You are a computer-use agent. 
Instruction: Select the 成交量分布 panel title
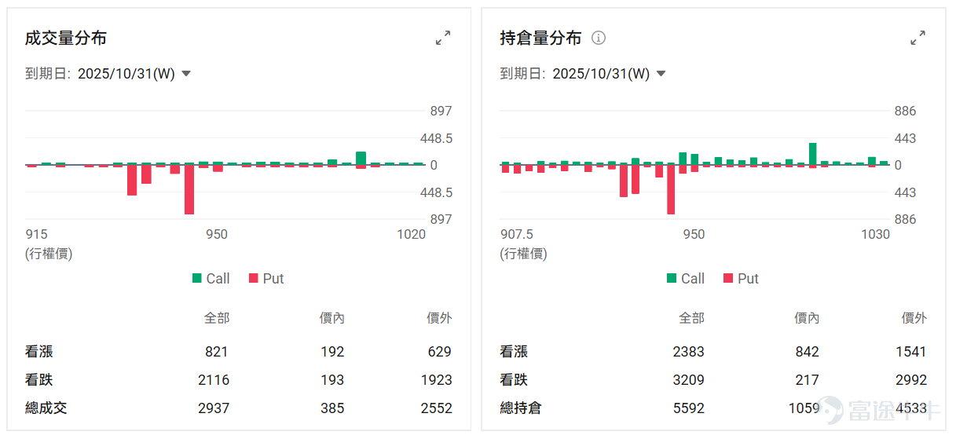(x=66, y=38)
